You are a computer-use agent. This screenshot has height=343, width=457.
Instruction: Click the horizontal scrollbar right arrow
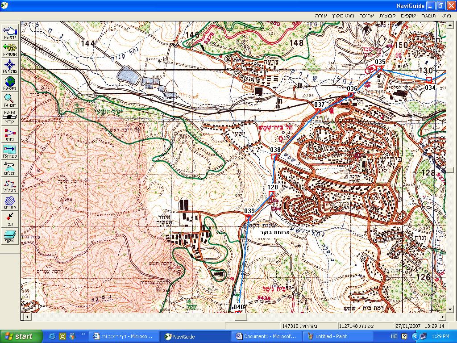[x=442, y=317]
